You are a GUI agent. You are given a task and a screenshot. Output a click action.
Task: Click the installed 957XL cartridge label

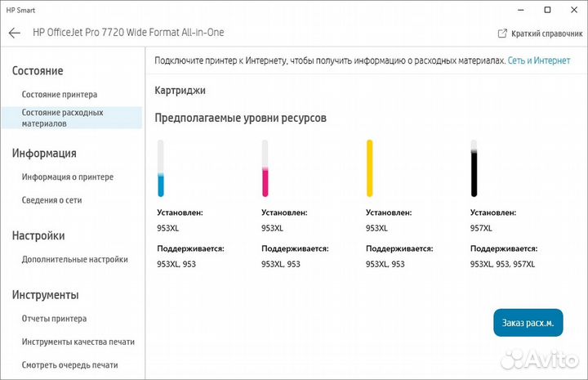point(481,228)
